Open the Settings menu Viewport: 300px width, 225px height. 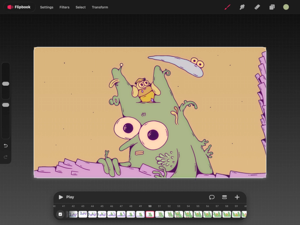(46, 7)
